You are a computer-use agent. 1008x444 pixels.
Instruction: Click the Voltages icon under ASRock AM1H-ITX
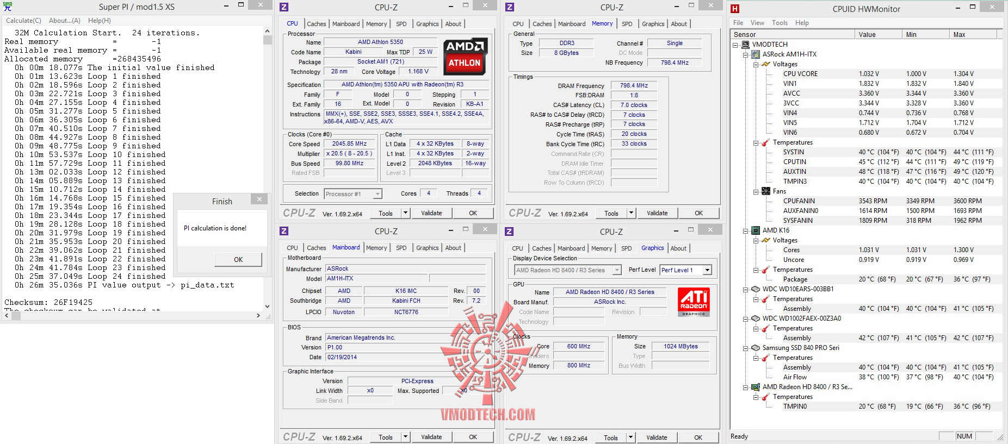pos(766,64)
